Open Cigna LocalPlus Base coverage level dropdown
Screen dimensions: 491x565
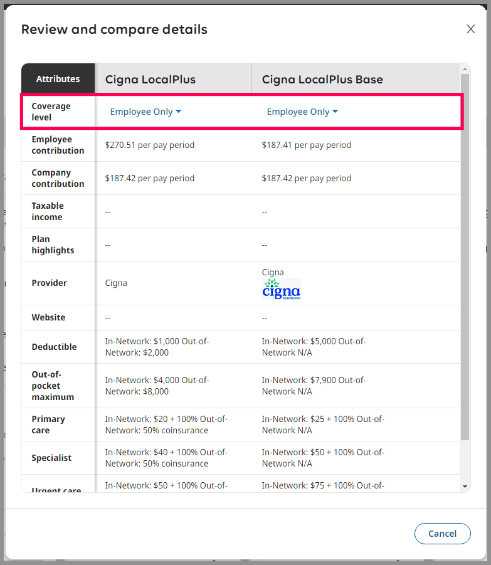coord(302,112)
